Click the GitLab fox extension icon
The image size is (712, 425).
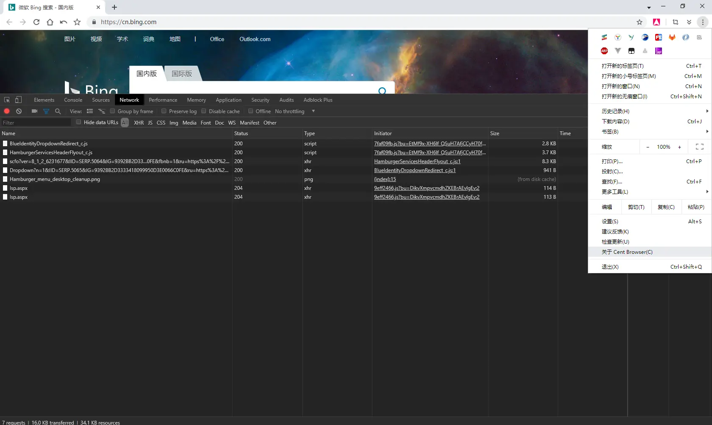672,37
